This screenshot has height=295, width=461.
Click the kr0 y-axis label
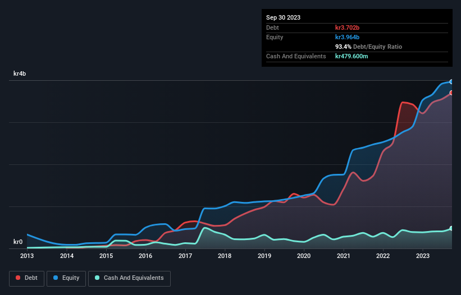point(18,242)
